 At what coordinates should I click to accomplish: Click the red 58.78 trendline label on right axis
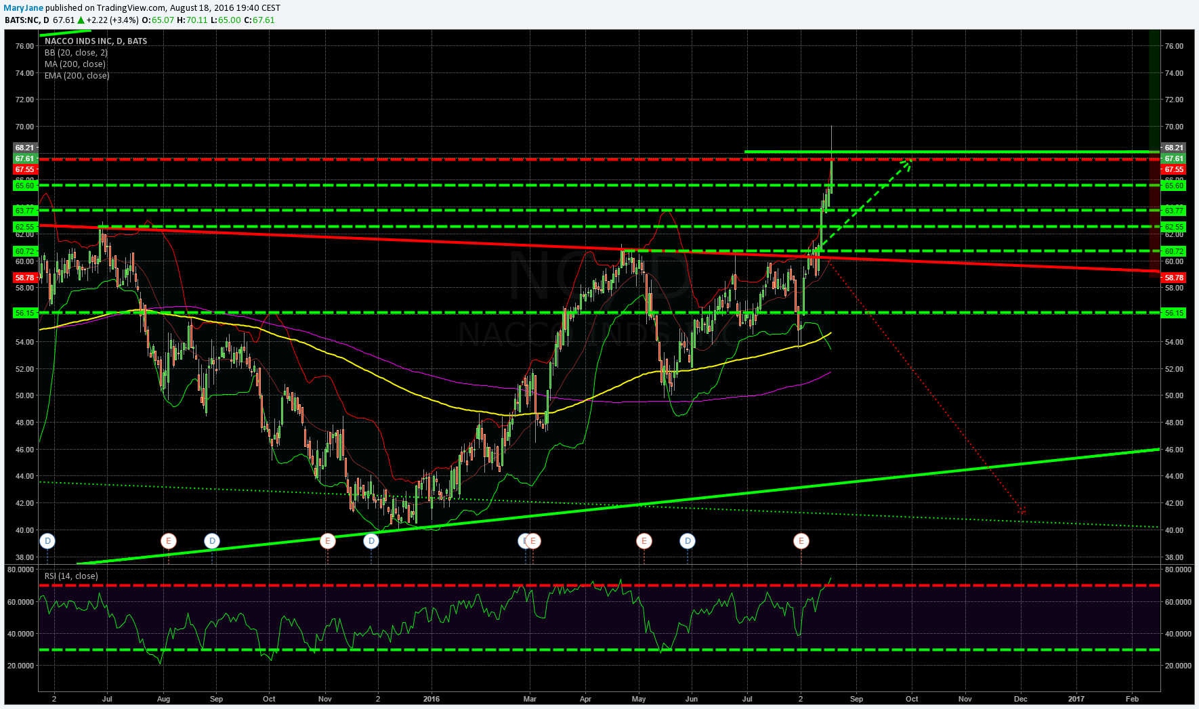click(x=1173, y=278)
